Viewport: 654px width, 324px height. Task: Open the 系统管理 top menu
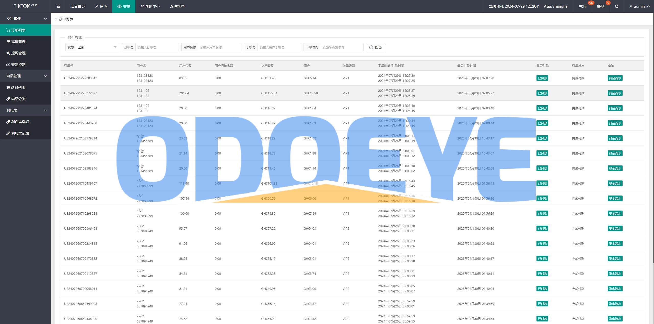(x=177, y=6)
